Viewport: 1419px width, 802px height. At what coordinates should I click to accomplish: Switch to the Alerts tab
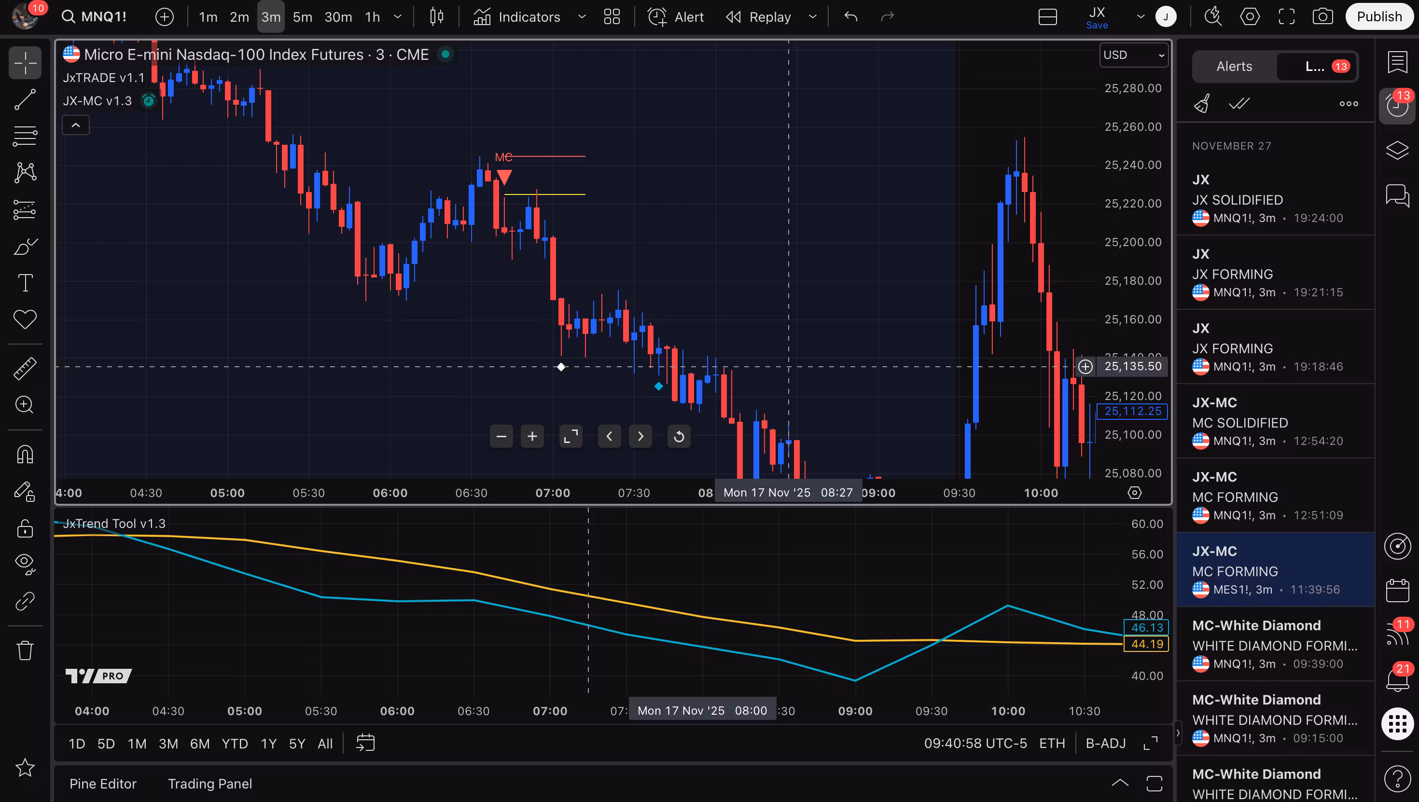click(x=1234, y=67)
